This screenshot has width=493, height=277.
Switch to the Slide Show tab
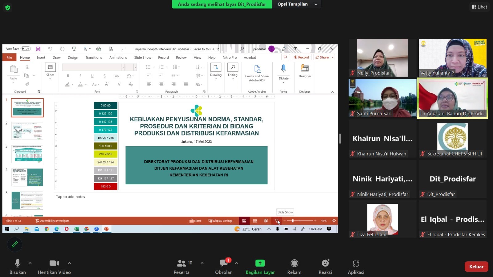point(142,58)
